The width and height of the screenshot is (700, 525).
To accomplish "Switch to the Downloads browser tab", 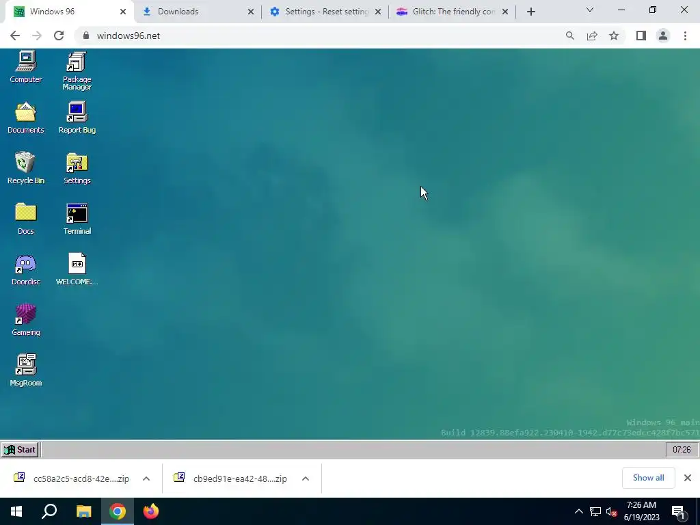I will tap(198, 12).
